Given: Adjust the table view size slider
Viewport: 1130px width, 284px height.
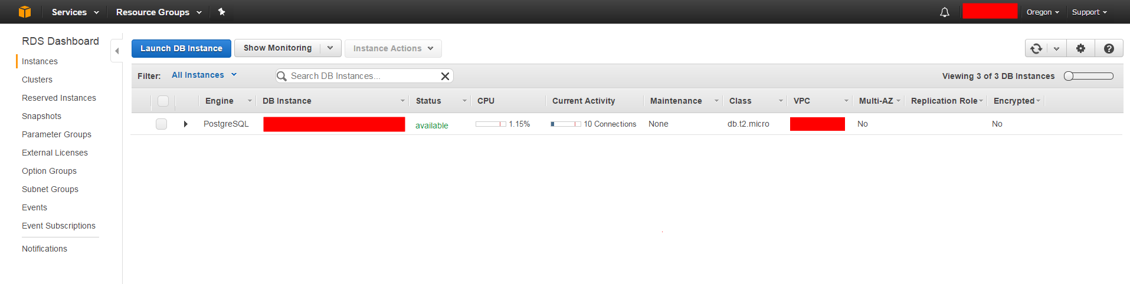Looking at the screenshot, I should (1088, 76).
